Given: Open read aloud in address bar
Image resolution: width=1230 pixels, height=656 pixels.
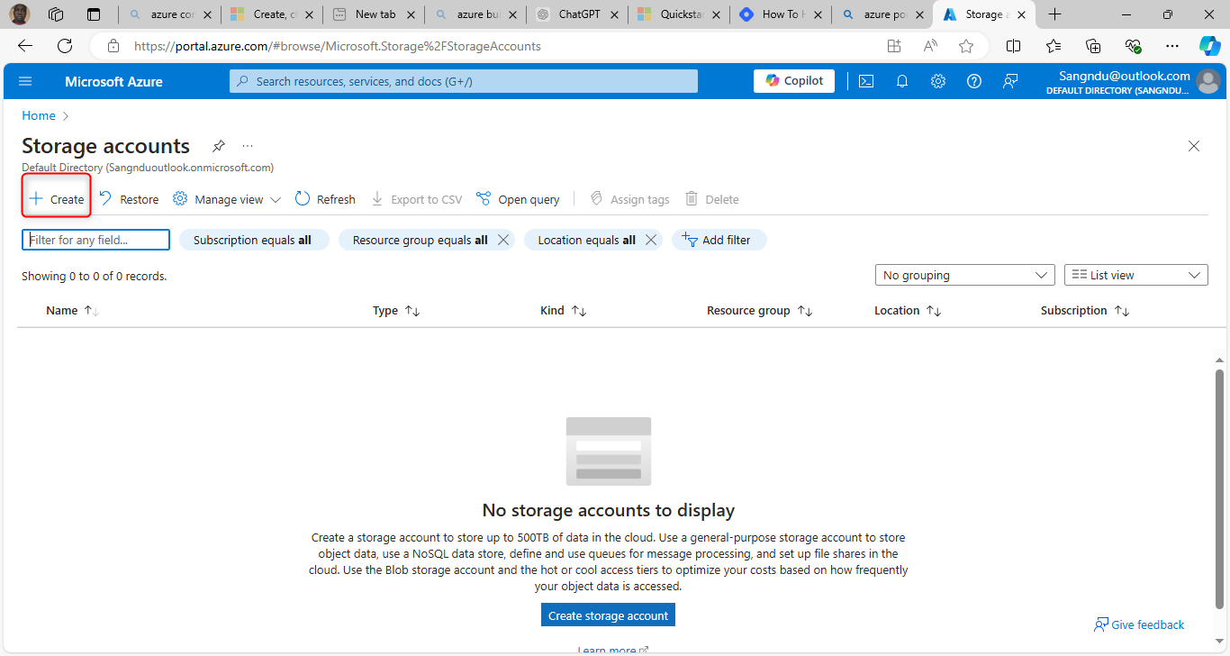Looking at the screenshot, I should click(x=930, y=46).
